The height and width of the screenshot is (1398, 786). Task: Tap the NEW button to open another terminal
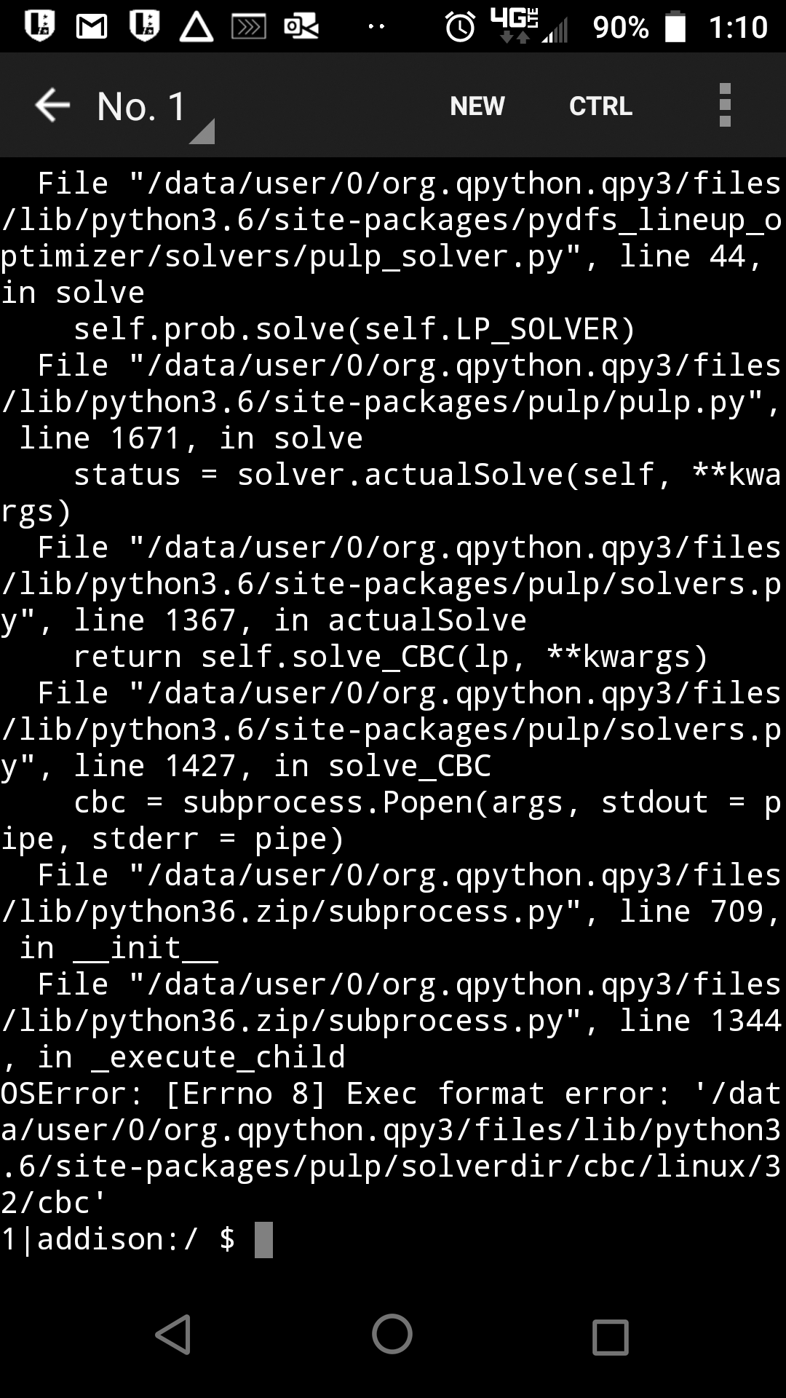(477, 106)
